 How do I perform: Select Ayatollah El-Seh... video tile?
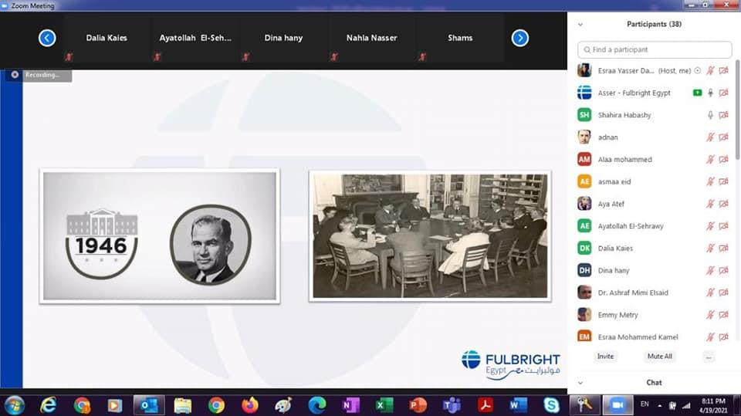[x=195, y=38]
